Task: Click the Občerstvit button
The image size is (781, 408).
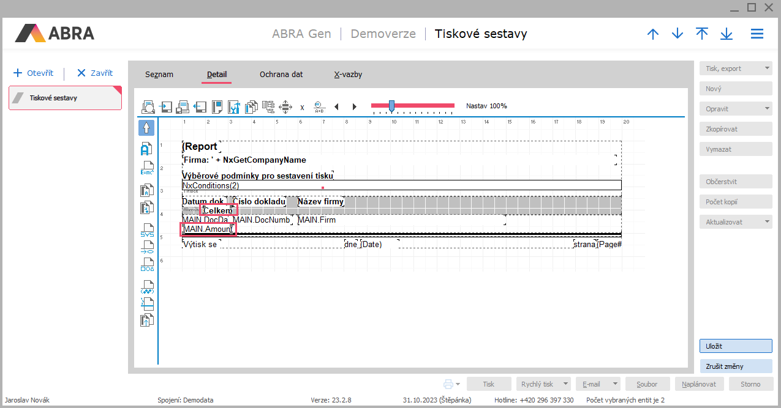Action: 736,182
